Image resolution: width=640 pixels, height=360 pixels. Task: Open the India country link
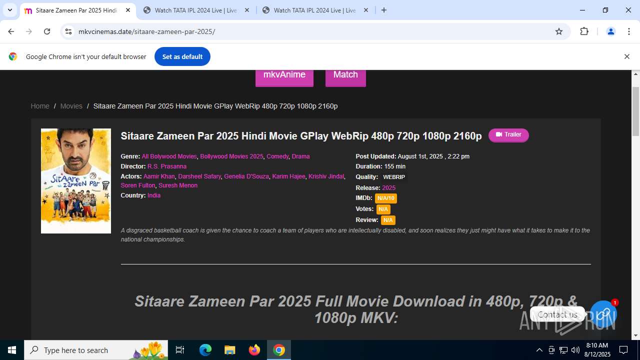point(154,195)
